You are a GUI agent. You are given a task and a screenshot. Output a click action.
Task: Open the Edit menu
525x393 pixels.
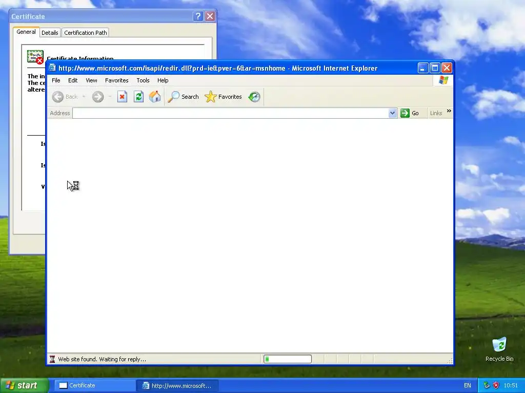coord(73,80)
